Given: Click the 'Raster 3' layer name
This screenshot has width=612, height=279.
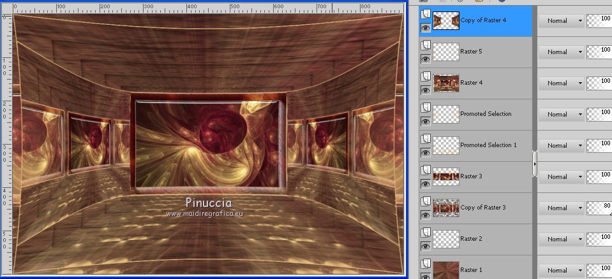Looking at the screenshot, I should click(x=471, y=176).
